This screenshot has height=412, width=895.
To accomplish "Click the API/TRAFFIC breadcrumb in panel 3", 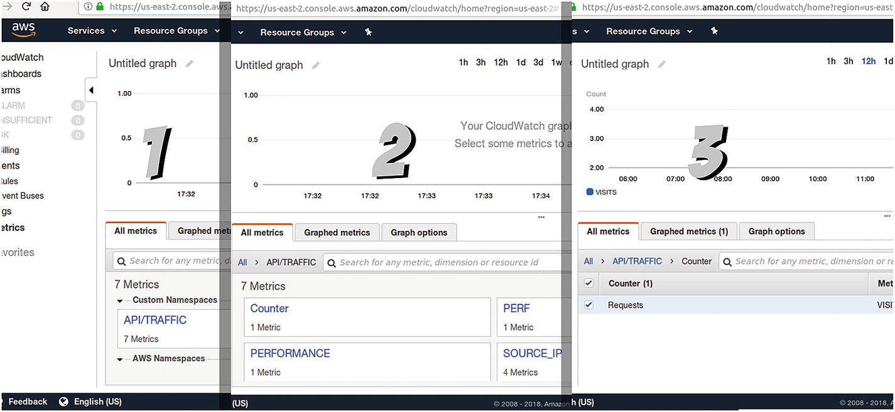I will (x=637, y=261).
